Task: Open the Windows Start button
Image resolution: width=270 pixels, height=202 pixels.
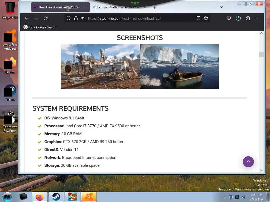Action: [x=7, y=197]
